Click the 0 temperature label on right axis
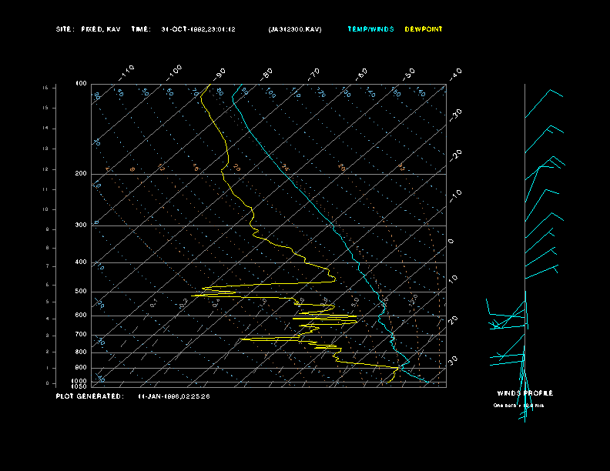 [x=451, y=242]
